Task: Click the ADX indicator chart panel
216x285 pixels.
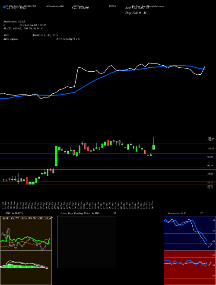Action: [x=26, y=233]
